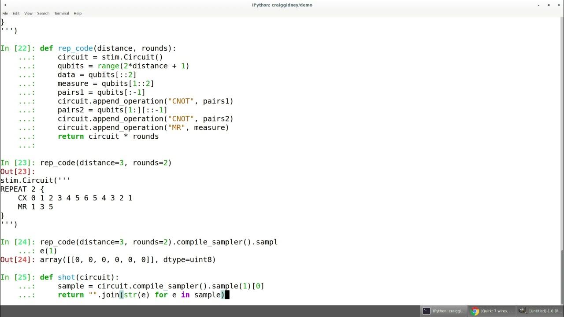The width and height of the screenshot is (564, 317).
Task: Minimize the IPython terminal window
Action: pos(538,5)
